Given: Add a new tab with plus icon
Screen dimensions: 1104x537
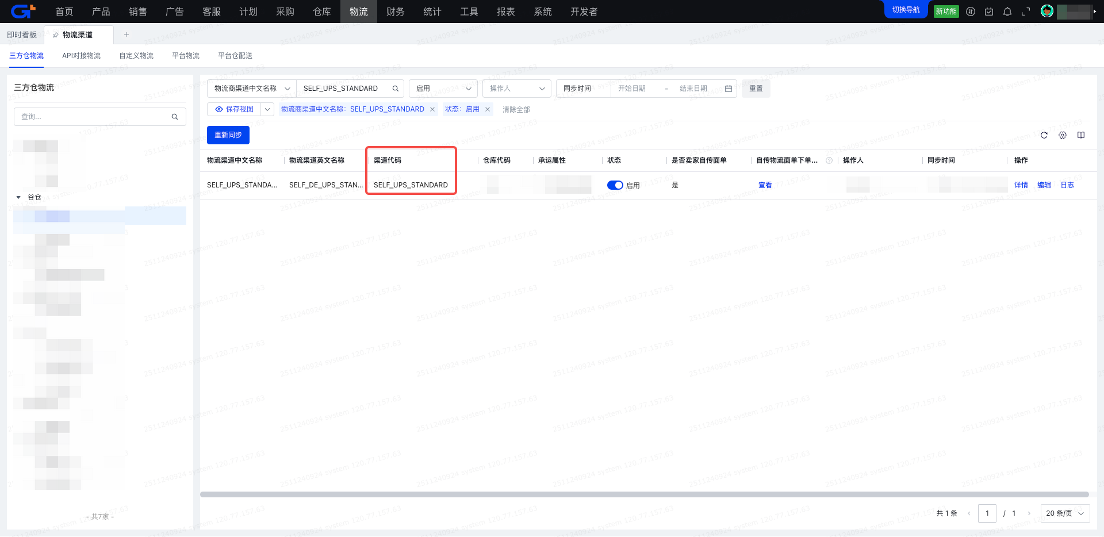Looking at the screenshot, I should pos(126,34).
